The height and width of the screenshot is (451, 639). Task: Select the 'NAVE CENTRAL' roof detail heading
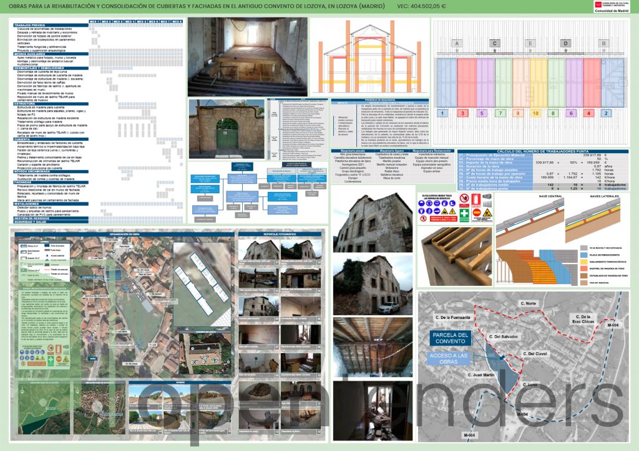(x=550, y=196)
